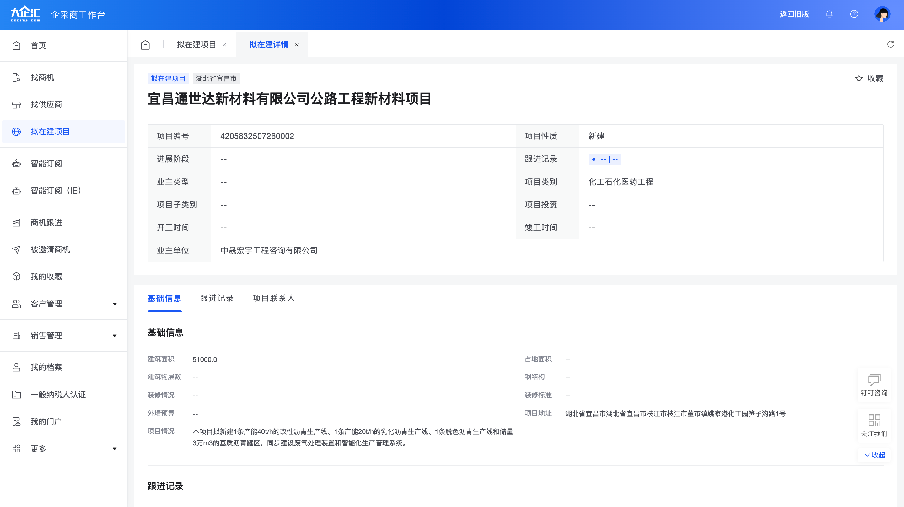Open the help question mark icon
The image size is (904, 507).
[854, 14]
